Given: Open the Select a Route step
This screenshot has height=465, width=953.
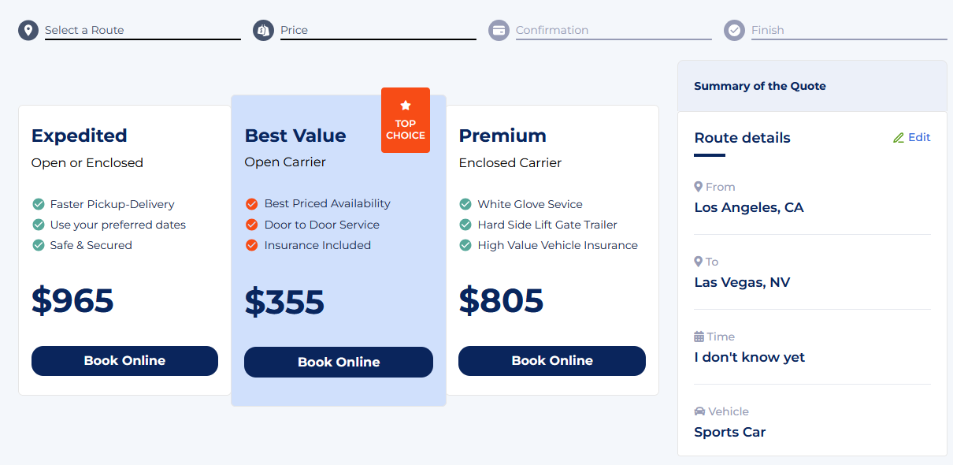Looking at the screenshot, I should (84, 30).
